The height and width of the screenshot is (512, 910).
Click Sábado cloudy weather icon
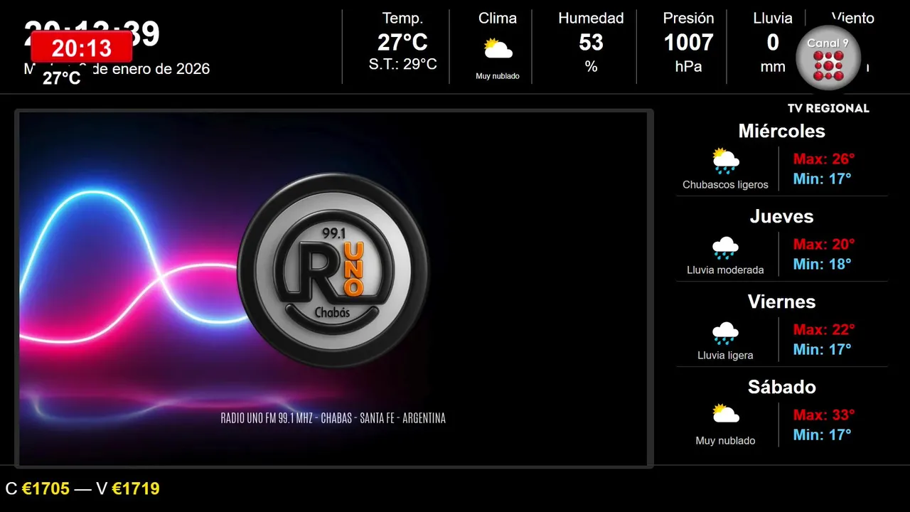[x=725, y=414]
